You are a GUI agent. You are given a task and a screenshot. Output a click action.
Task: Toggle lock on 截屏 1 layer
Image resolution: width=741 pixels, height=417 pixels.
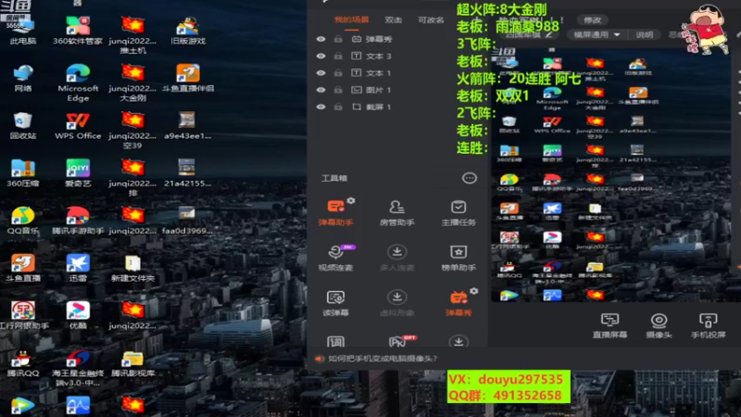pyautogui.click(x=338, y=107)
